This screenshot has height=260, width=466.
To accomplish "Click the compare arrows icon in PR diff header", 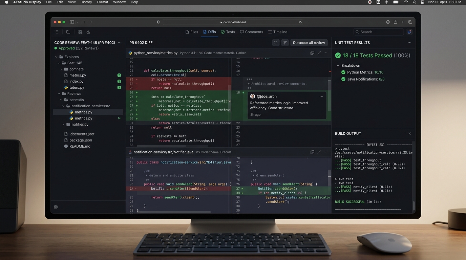I will pyautogui.click(x=276, y=43).
